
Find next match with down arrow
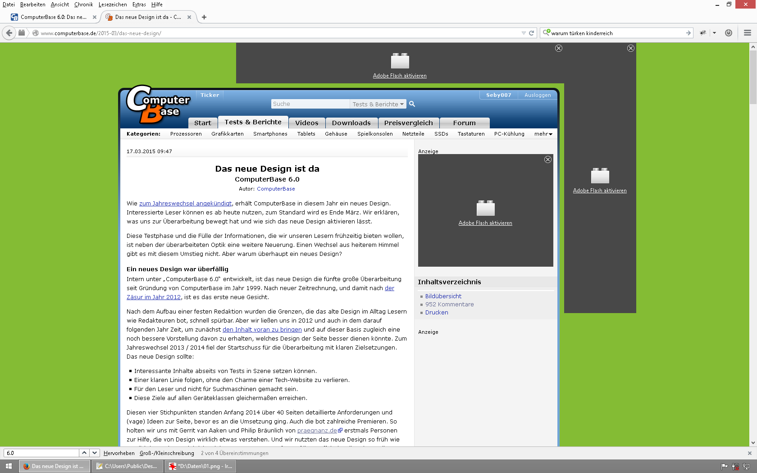coord(94,453)
